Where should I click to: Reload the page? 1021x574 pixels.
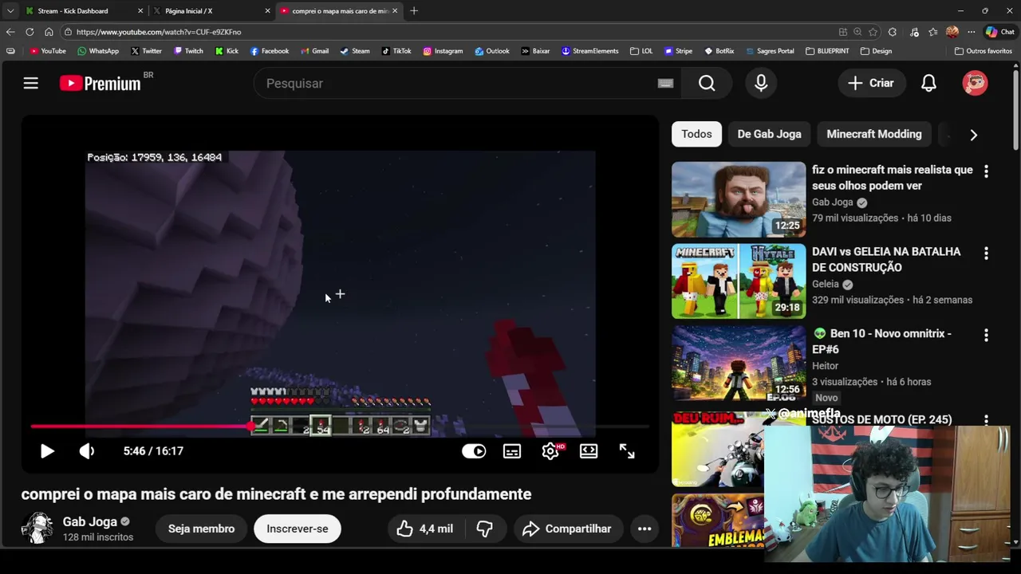point(30,32)
